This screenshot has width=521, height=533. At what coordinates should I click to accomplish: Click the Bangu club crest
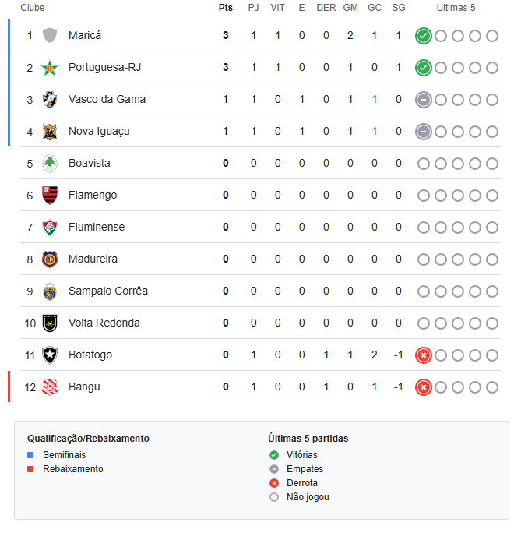(50, 387)
